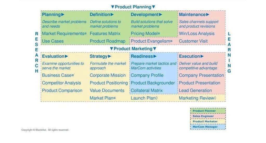Image resolution: width=266 pixels, height=143 pixels.
Task: Open the Lead Generation item
Action: pos(195,90)
